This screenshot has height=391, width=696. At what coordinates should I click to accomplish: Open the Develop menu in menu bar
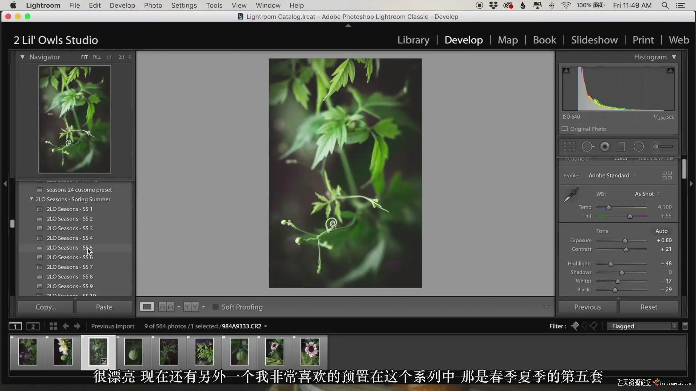(x=122, y=5)
